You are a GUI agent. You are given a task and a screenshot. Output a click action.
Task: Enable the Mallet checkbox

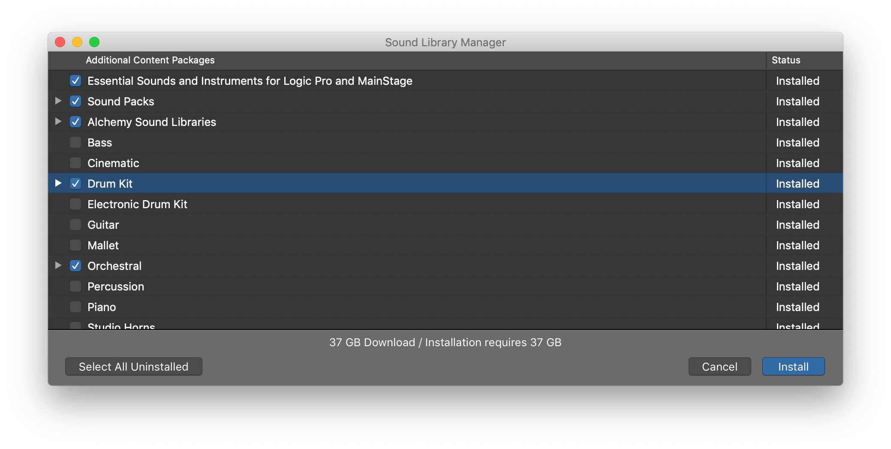click(x=75, y=245)
